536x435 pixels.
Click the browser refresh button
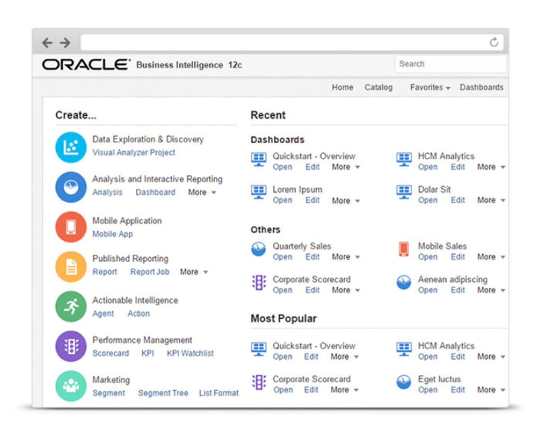click(x=493, y=41)
